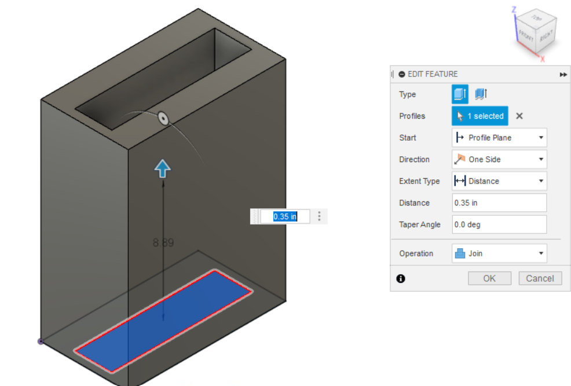Clear the Profiles selection with the X
This screenshot has height=386, width=571.
519,116
